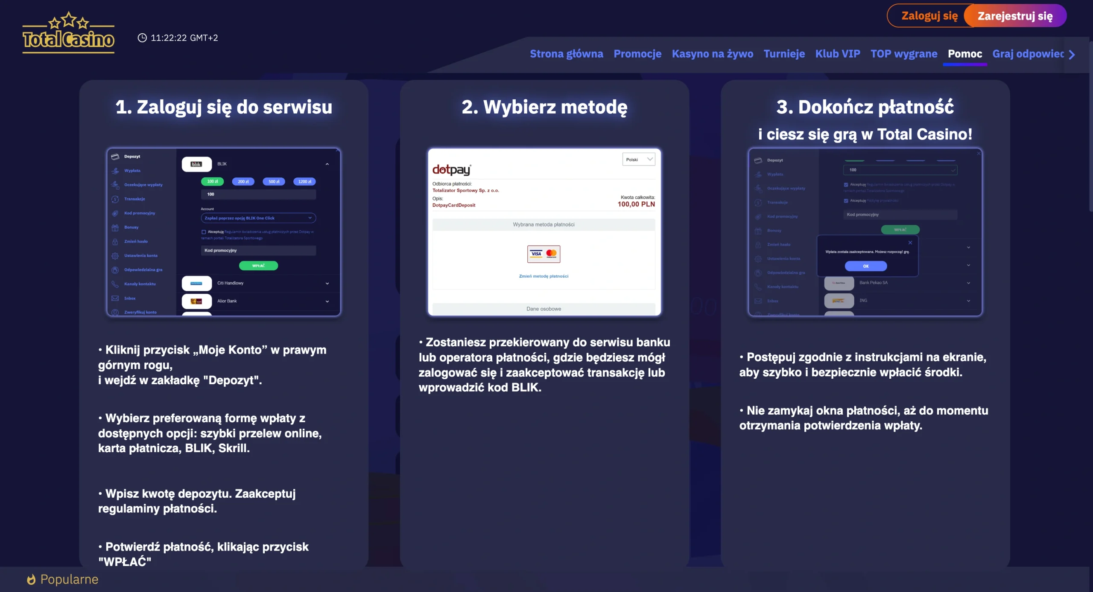Click the Inbox envelope icon in step 1

(115, 299)
